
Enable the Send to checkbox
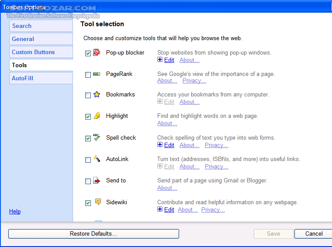click(x=88, y=181)
